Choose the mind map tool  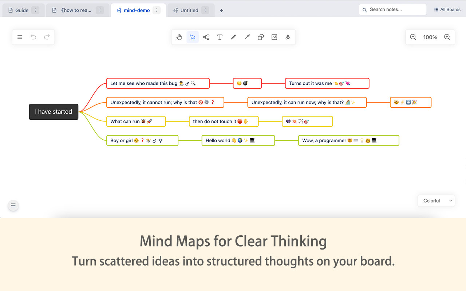tap(206, 37)
